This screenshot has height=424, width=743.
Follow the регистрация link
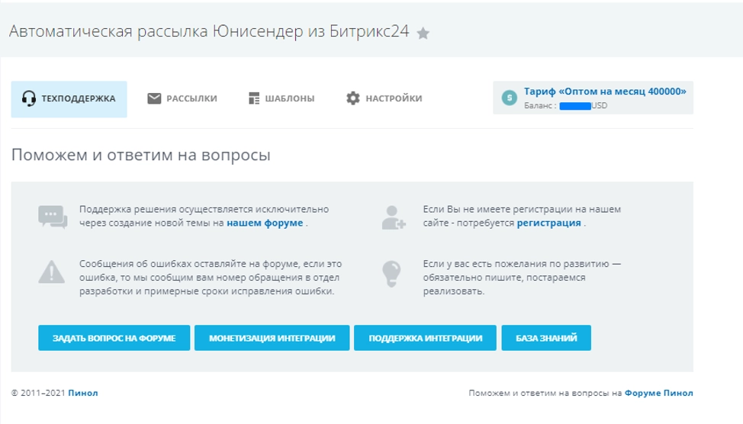click(549, 223)
